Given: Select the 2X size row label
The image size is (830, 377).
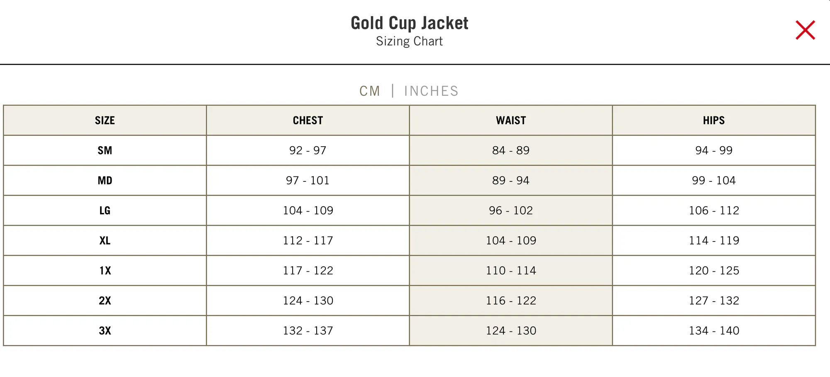Looking at the screenshot, I should point(105,301).
